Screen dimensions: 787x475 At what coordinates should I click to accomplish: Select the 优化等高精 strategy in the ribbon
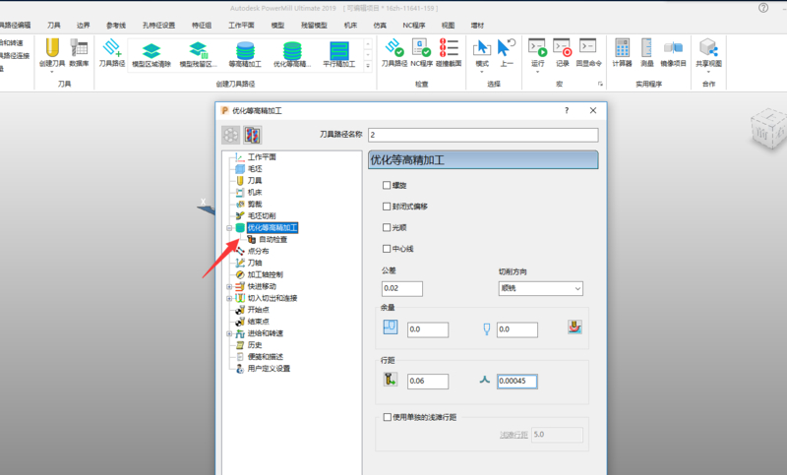(292, 51)
